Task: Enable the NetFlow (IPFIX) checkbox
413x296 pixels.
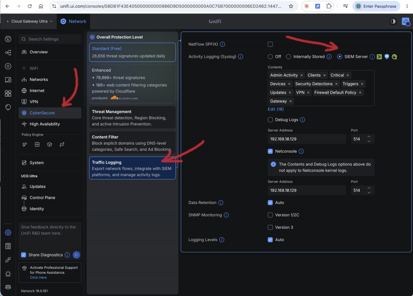Action: [270, 44]
